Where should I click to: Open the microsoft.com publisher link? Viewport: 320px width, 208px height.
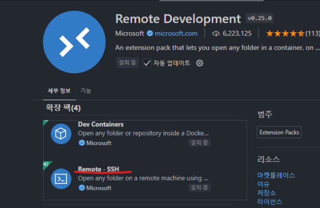(176, 33)
